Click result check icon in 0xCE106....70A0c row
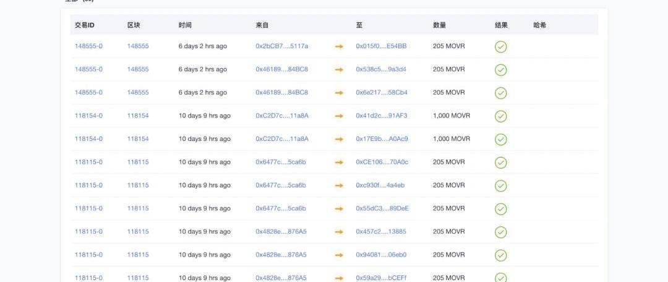The width and height of the screenshot is (668, 282). click(500, 162)
